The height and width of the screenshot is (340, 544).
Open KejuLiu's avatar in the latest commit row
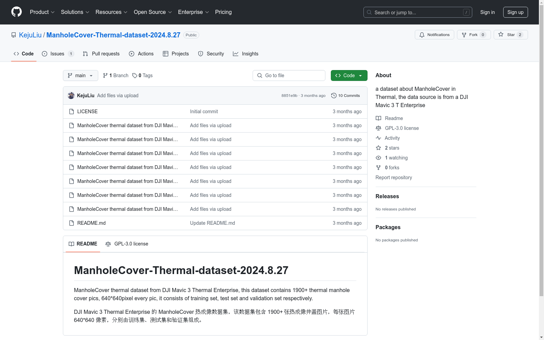point(71,96)
